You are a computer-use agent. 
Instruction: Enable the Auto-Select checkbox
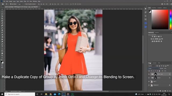tap(11, 4)
